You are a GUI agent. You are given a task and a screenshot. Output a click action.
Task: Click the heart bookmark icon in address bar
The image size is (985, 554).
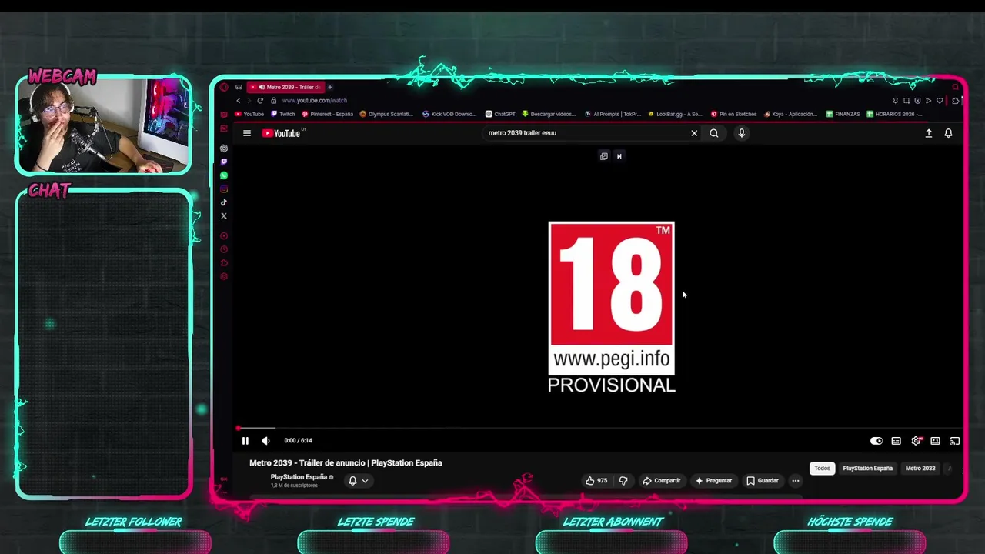pos(940,101)
